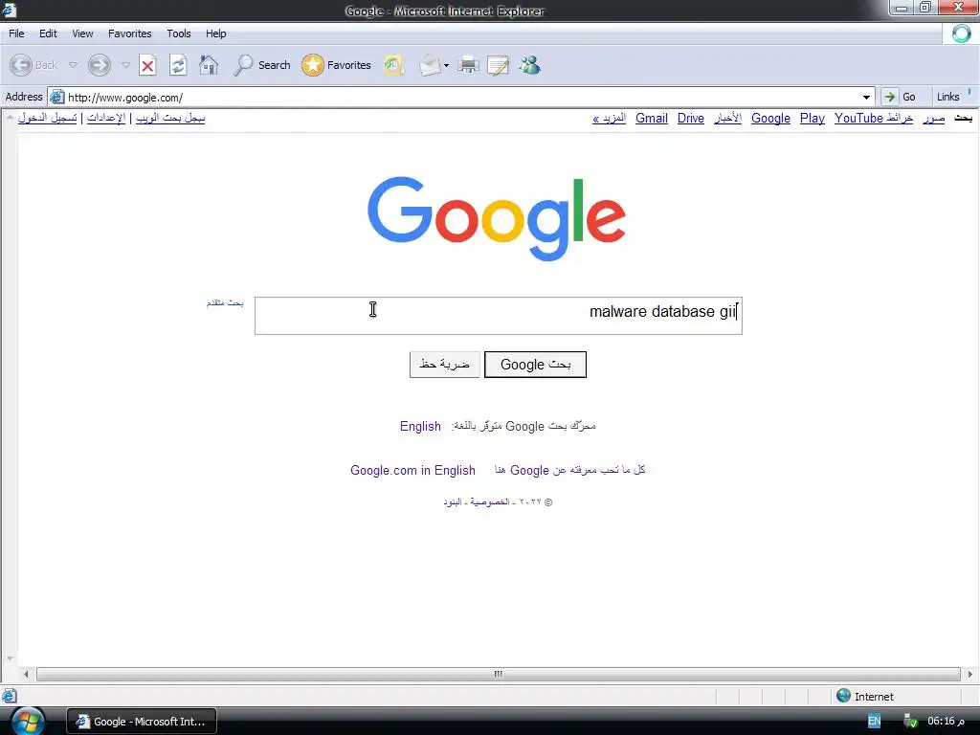The height and width of the screenshot is (735, 980).
Task: Click the Mail envelope icon
Action: (430, 65)
